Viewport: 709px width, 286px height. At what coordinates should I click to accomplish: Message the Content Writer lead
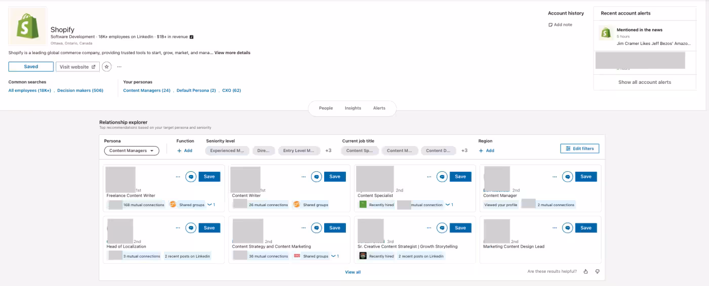(317, 177)
